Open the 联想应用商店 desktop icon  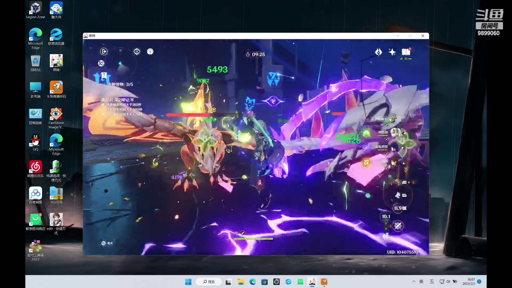[x=35, y=222]
